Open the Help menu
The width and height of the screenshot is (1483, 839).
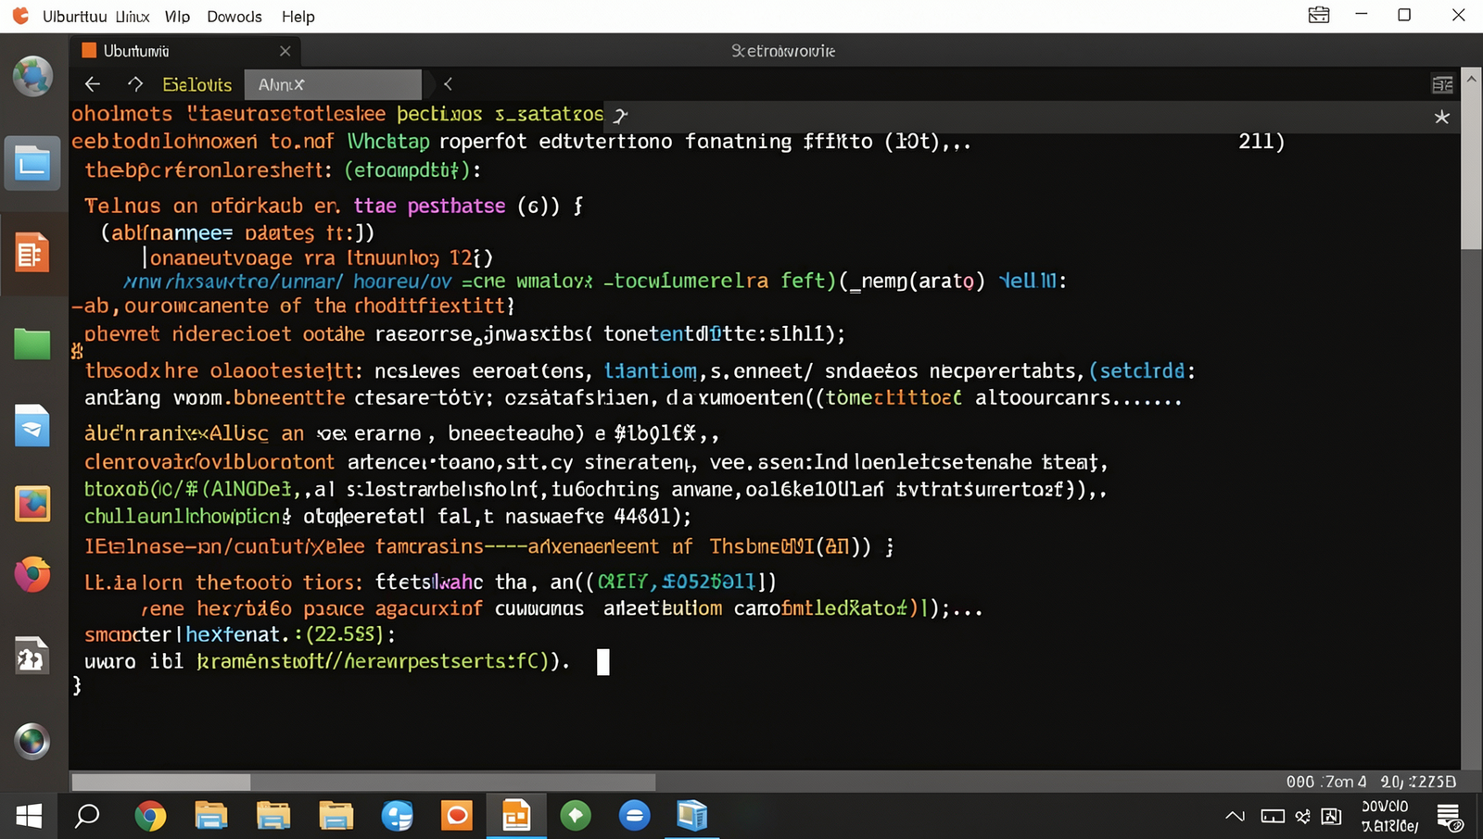point(298,17)
